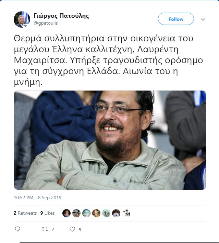Viewport: 219px width, 243px height.
Task: Like the tweet with the heart icon
Action: coord(72,229)
